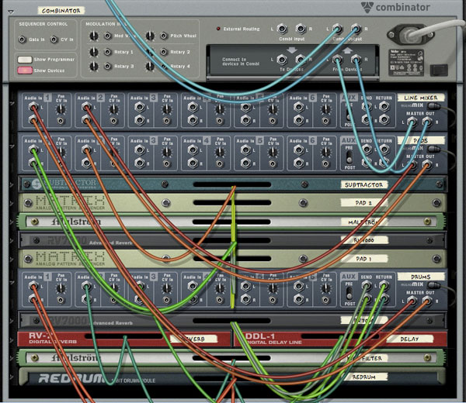Click the PAD 2 device name label

click(363, 203)
